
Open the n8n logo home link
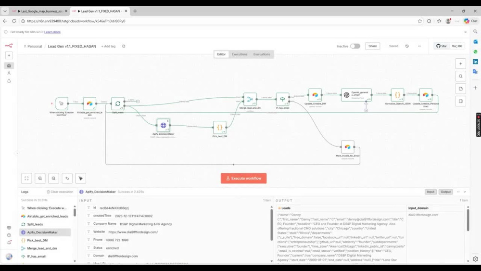9,46
